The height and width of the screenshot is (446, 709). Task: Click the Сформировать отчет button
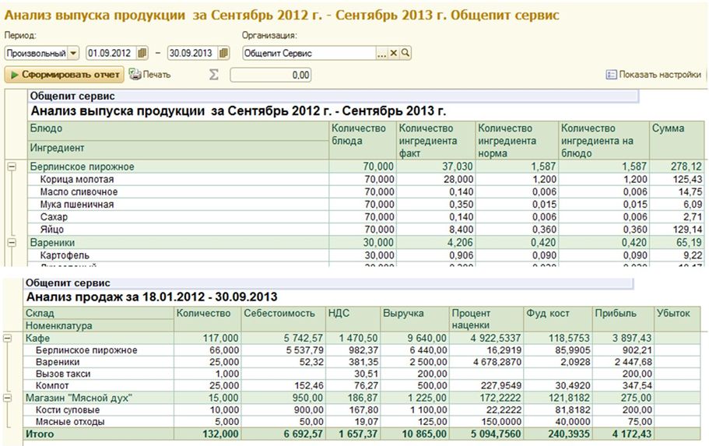[65, 75]
